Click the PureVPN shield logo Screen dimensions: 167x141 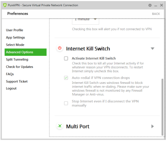tap(5, 5)
